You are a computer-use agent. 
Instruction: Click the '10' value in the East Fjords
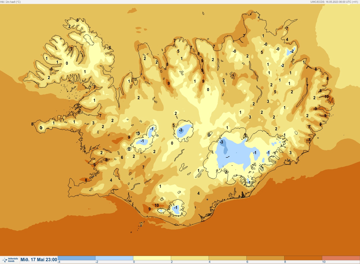[x=327, y=97]
